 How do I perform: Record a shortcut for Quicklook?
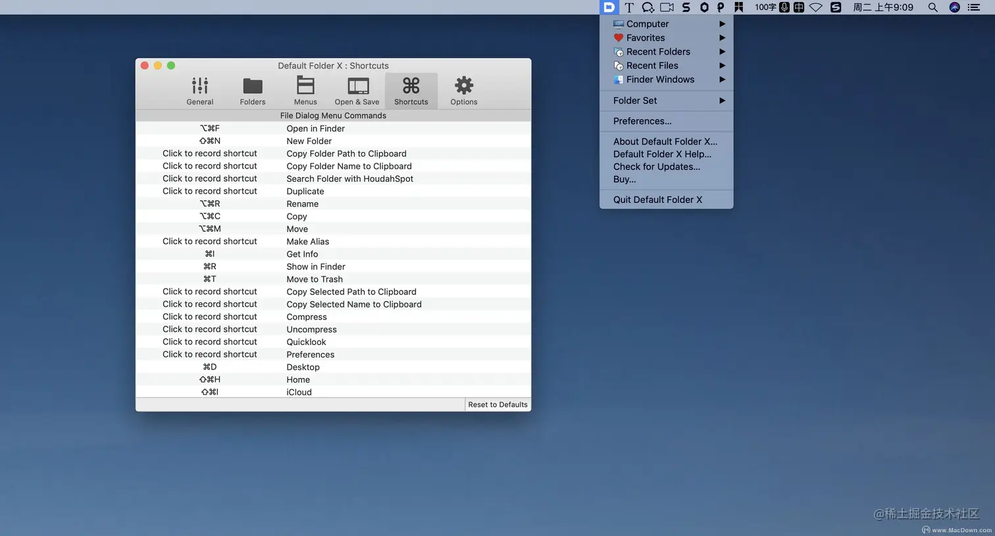210,341
